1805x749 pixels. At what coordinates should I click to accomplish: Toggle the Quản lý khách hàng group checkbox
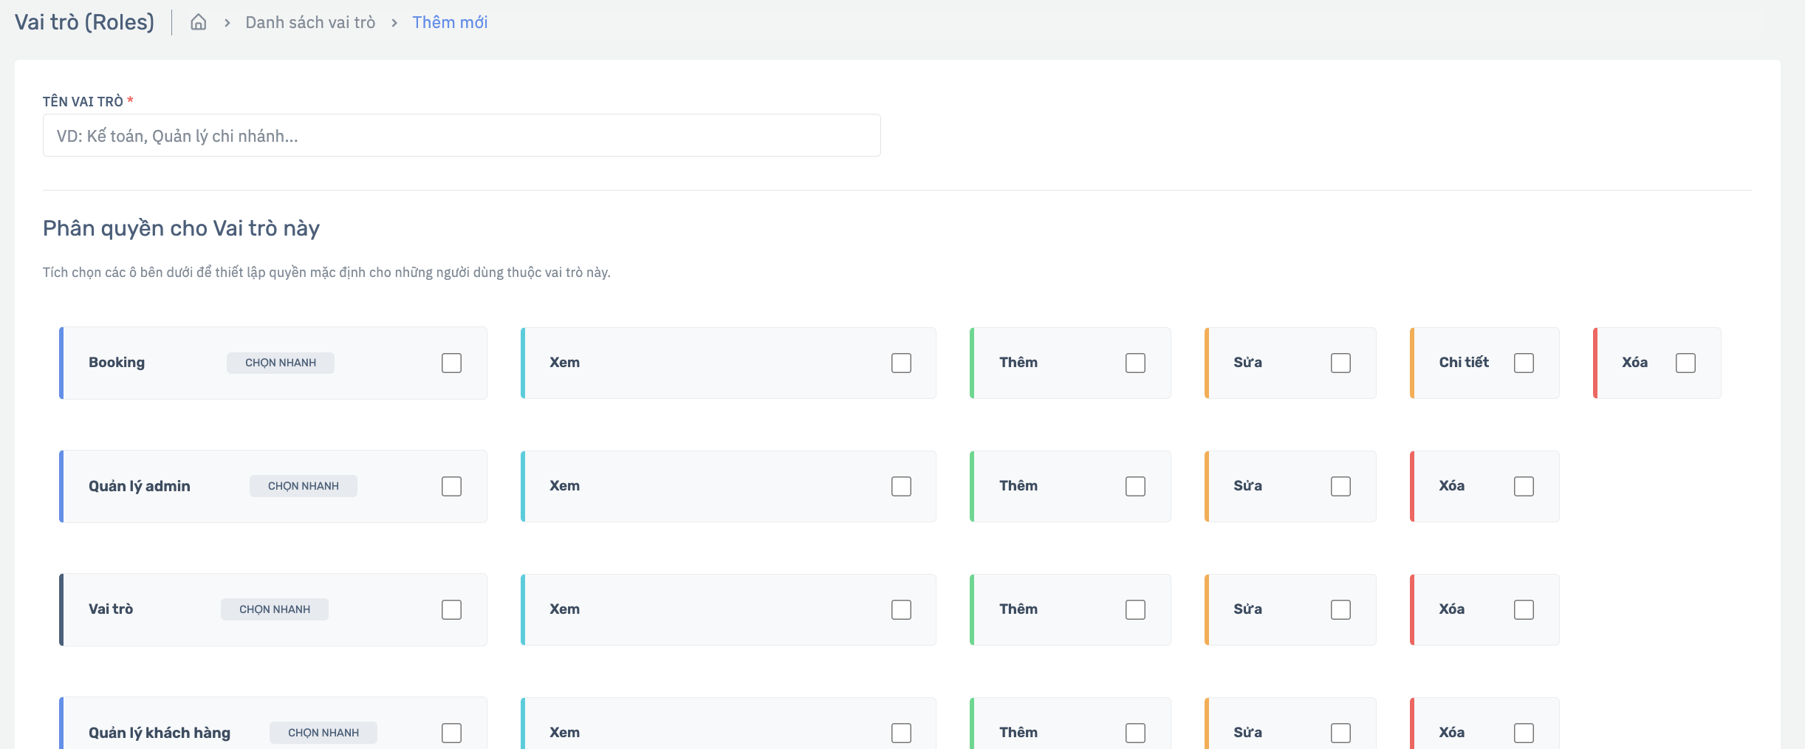(451, 733)
